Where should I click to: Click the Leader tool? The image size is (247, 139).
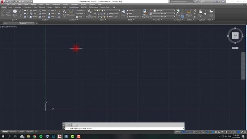80,14
